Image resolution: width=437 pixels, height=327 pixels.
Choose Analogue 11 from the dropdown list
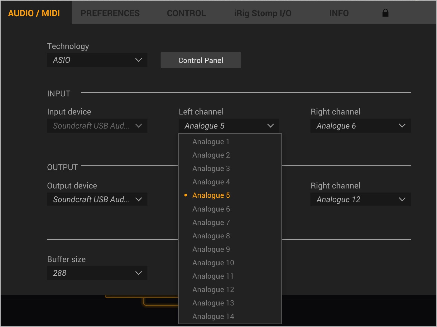tap(213, 276)
